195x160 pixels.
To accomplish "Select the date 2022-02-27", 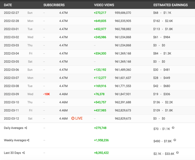I will point(11,13).
